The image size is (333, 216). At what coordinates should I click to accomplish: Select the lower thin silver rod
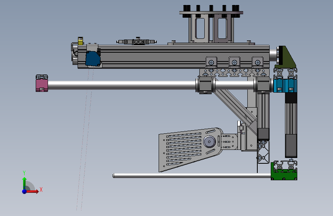click(x=192, y=176)
